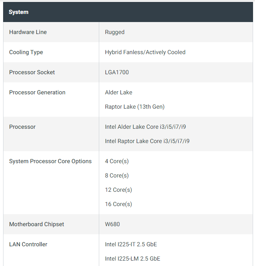Click the LGA1700 socket value
The width and height of the screenshot is (255, 266).
[117, 72]
